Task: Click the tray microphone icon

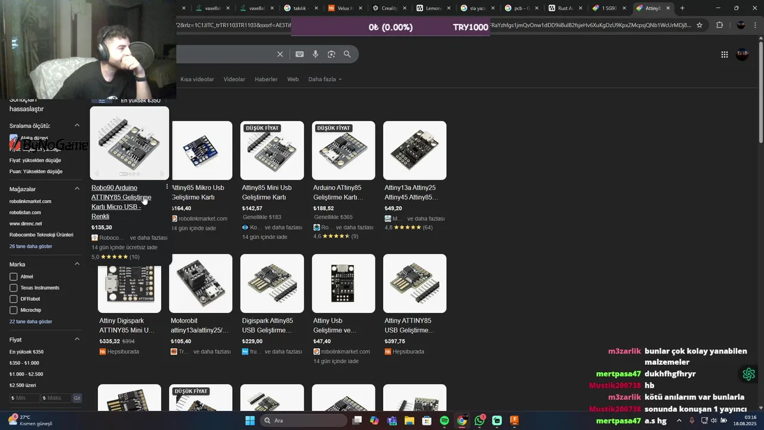Action: [x=692, y=420]
